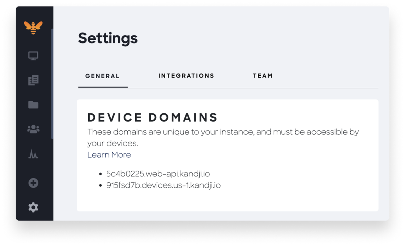Open the Learn More link
This screenshot has height=246, width=405.
tap(109, 155)
